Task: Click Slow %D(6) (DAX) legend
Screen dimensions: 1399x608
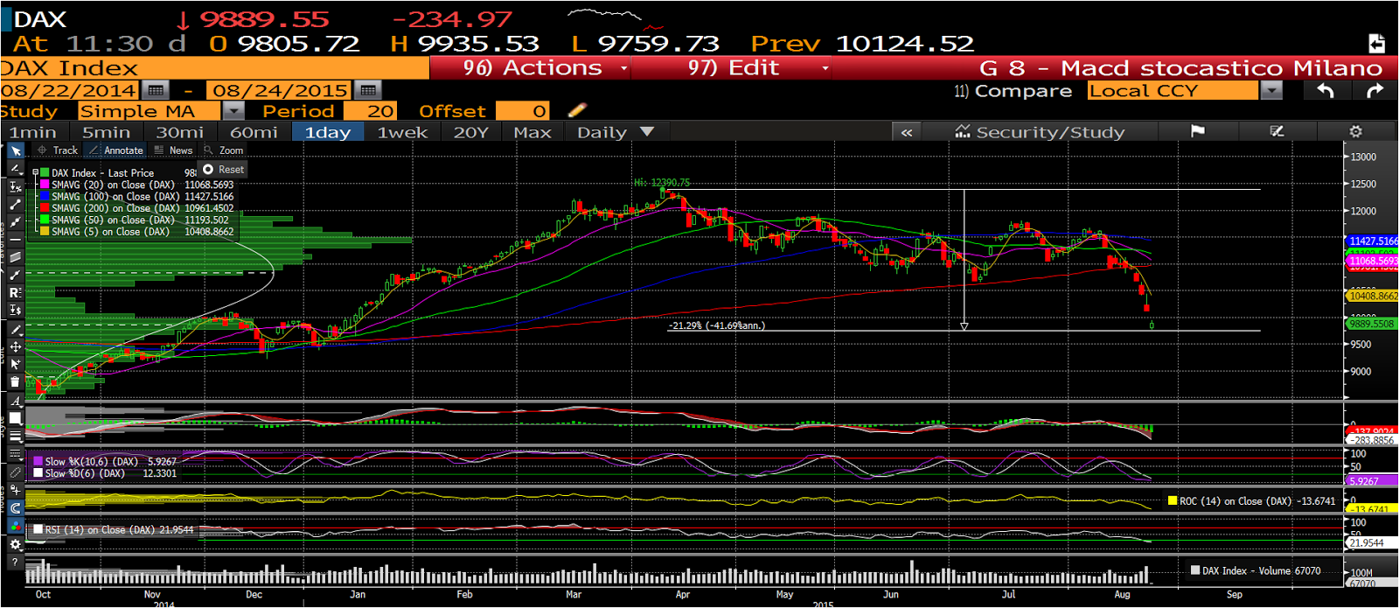Action: (x=104, y=473)
